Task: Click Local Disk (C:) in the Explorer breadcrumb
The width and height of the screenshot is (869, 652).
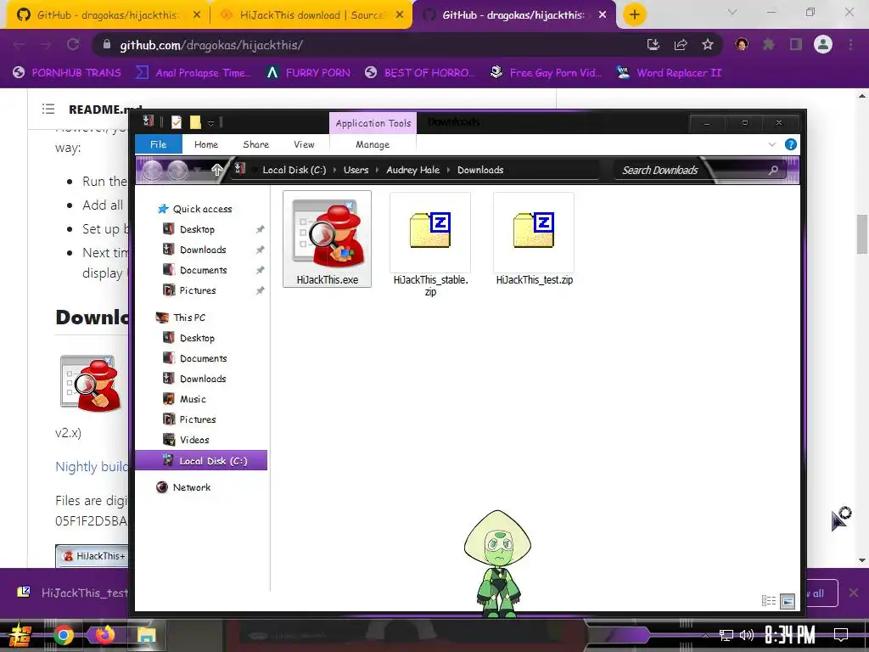Action: [x=294, y=170]
